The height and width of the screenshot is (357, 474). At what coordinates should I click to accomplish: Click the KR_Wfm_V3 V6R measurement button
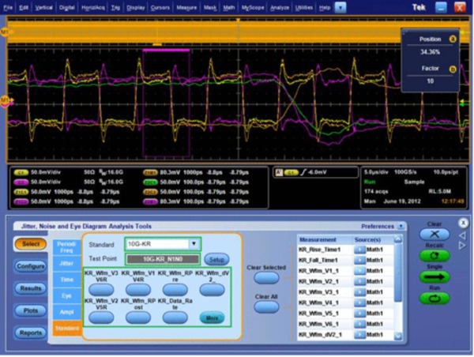102,291
